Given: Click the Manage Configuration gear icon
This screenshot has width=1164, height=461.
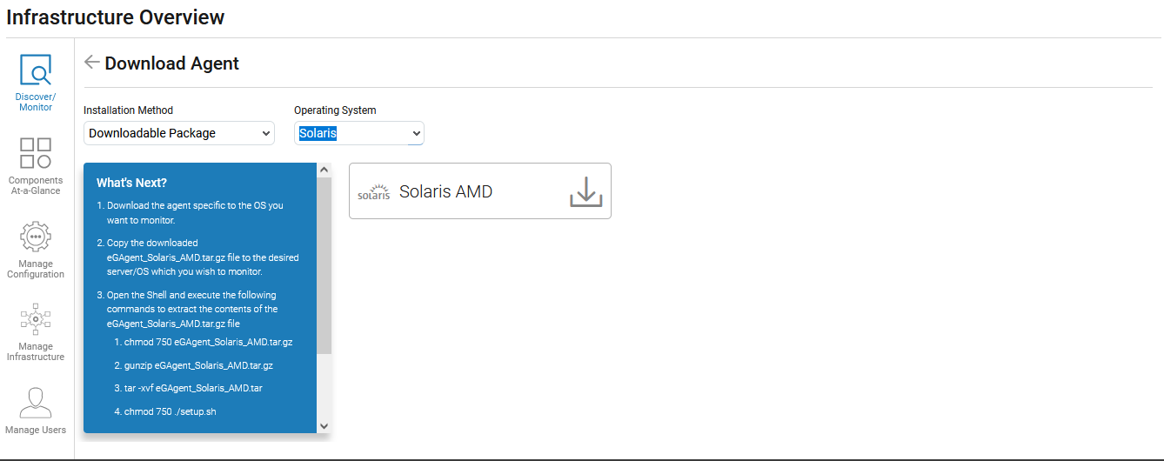Looking at the screenshot, I should 36,237.
